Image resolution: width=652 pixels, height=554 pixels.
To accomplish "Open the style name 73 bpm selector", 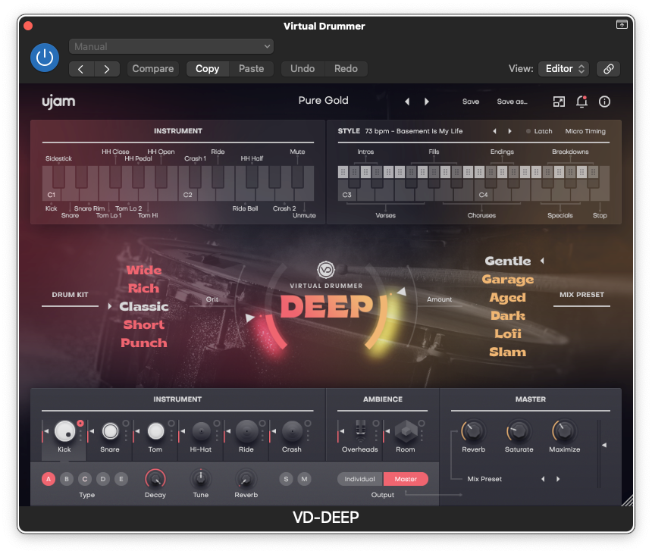I will pyautogui.click(x=414, y=131).
